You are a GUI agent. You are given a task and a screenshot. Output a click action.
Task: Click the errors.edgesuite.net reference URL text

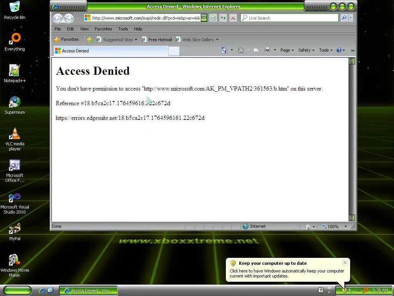tap(130, 118)
